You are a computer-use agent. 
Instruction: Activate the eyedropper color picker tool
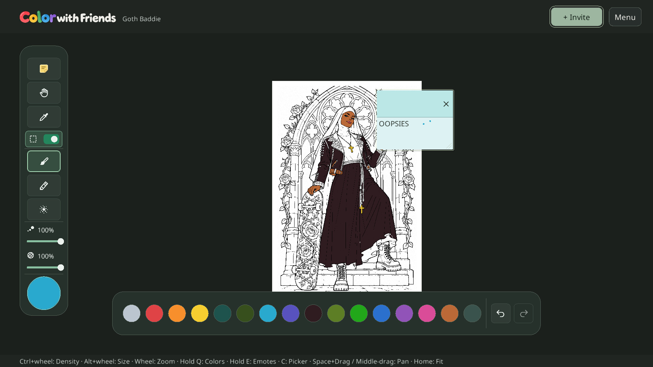44,117
